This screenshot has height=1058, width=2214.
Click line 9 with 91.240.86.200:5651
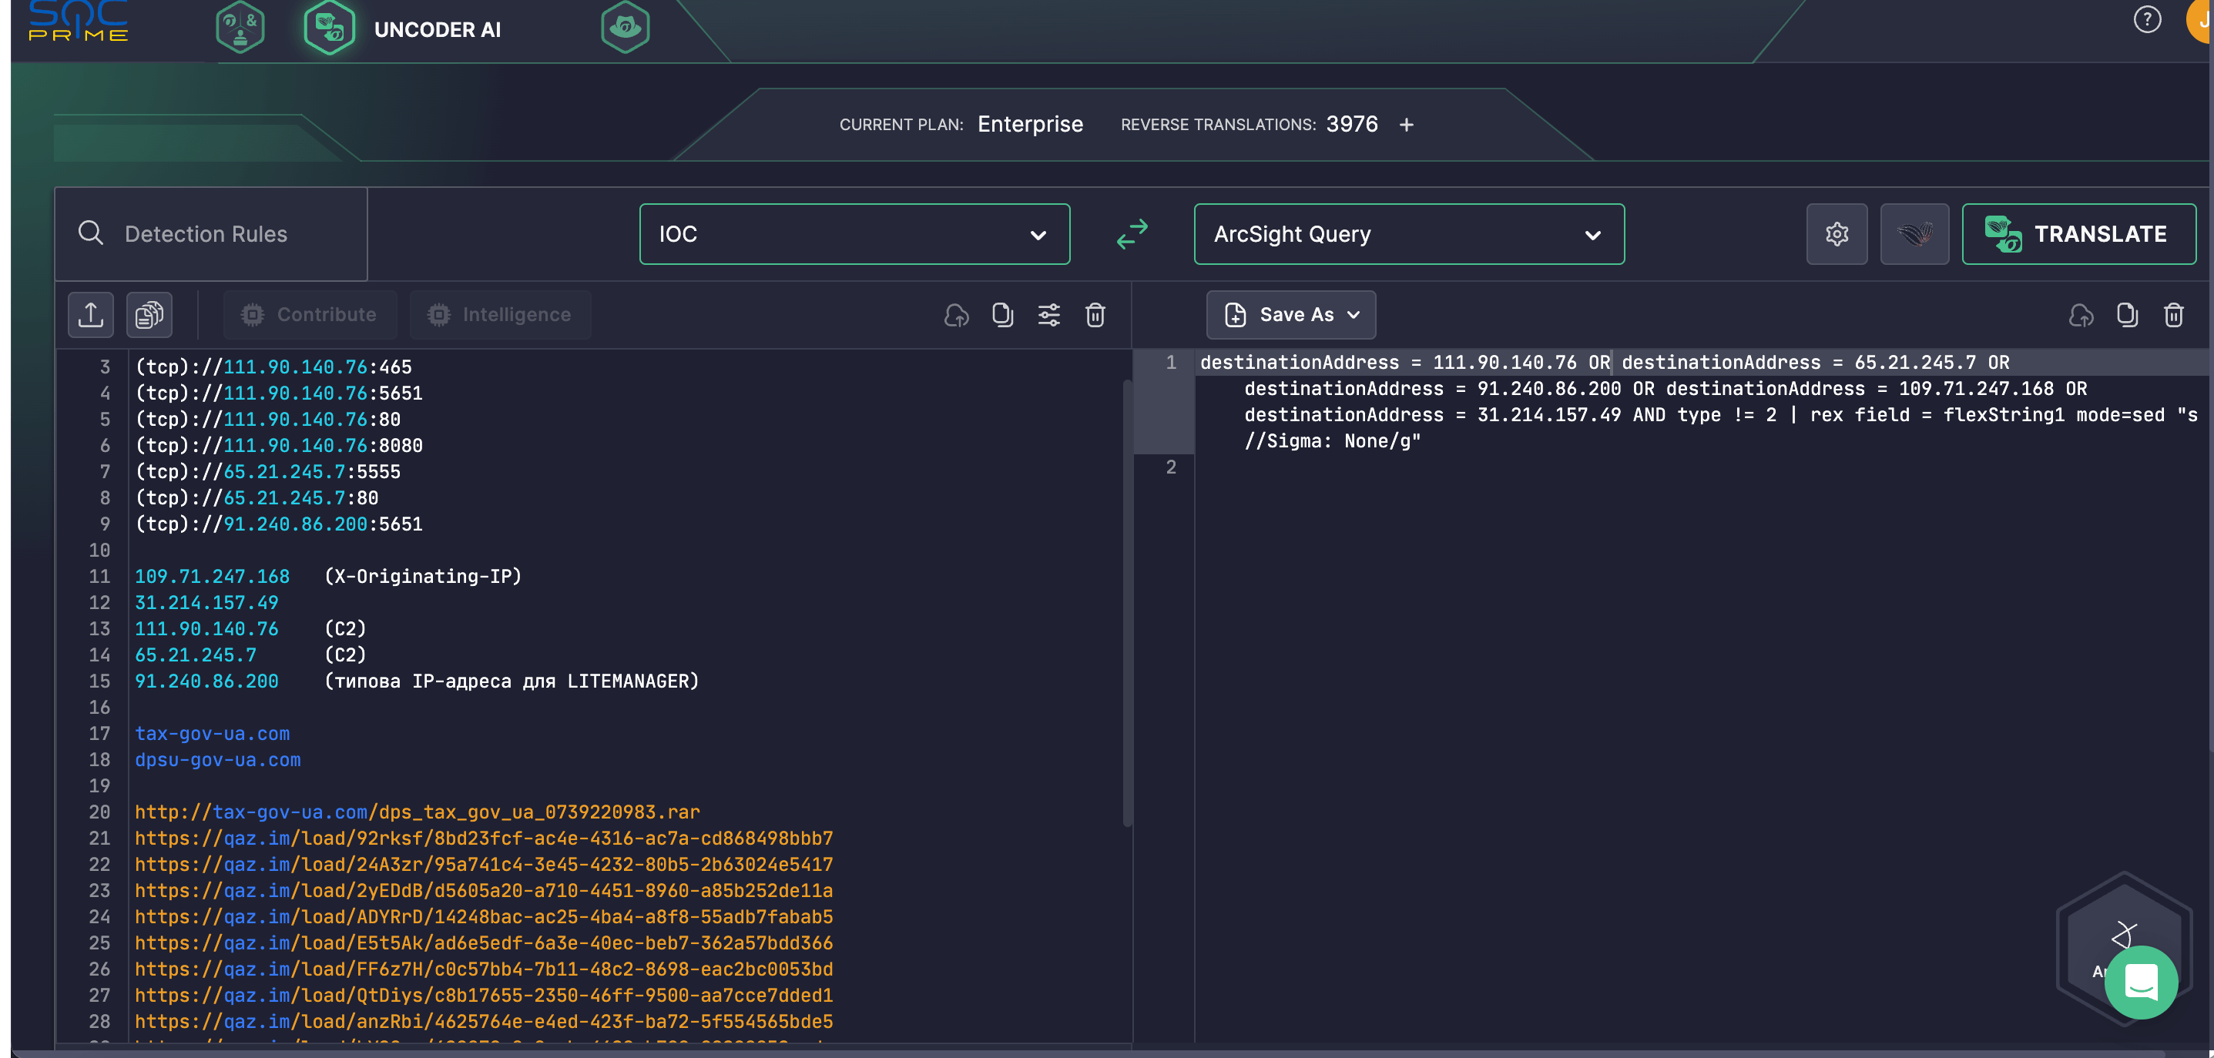[278, 524]
